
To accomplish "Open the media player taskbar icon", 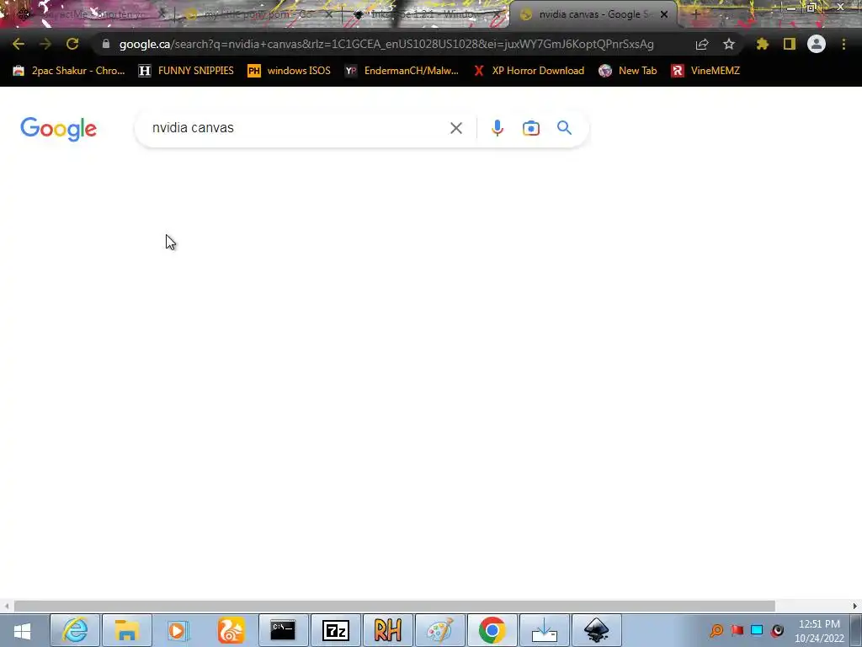I will 178,630.
